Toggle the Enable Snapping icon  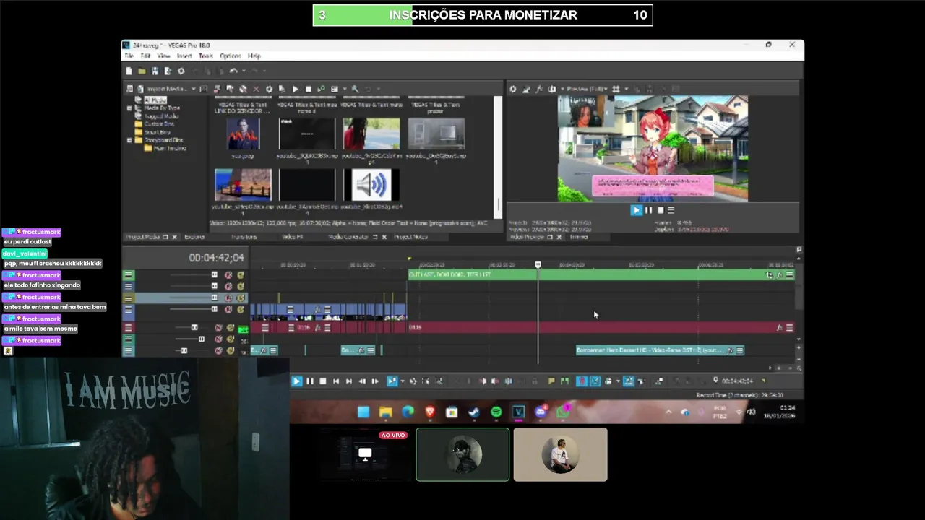click(x=582, y=381)
